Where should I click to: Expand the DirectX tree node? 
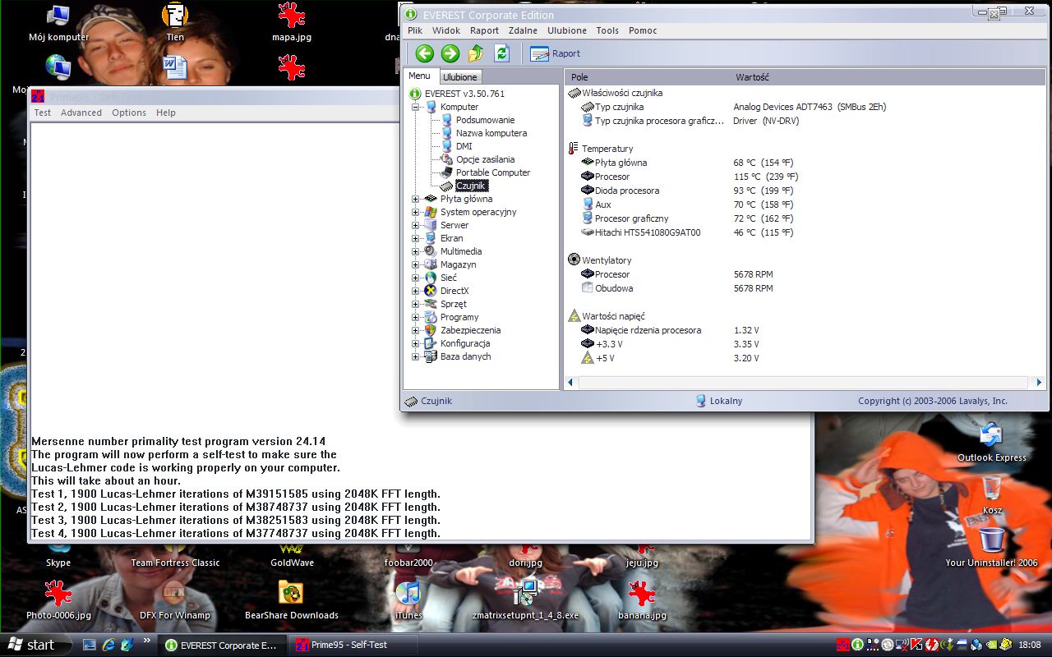(x=416, y=291)
